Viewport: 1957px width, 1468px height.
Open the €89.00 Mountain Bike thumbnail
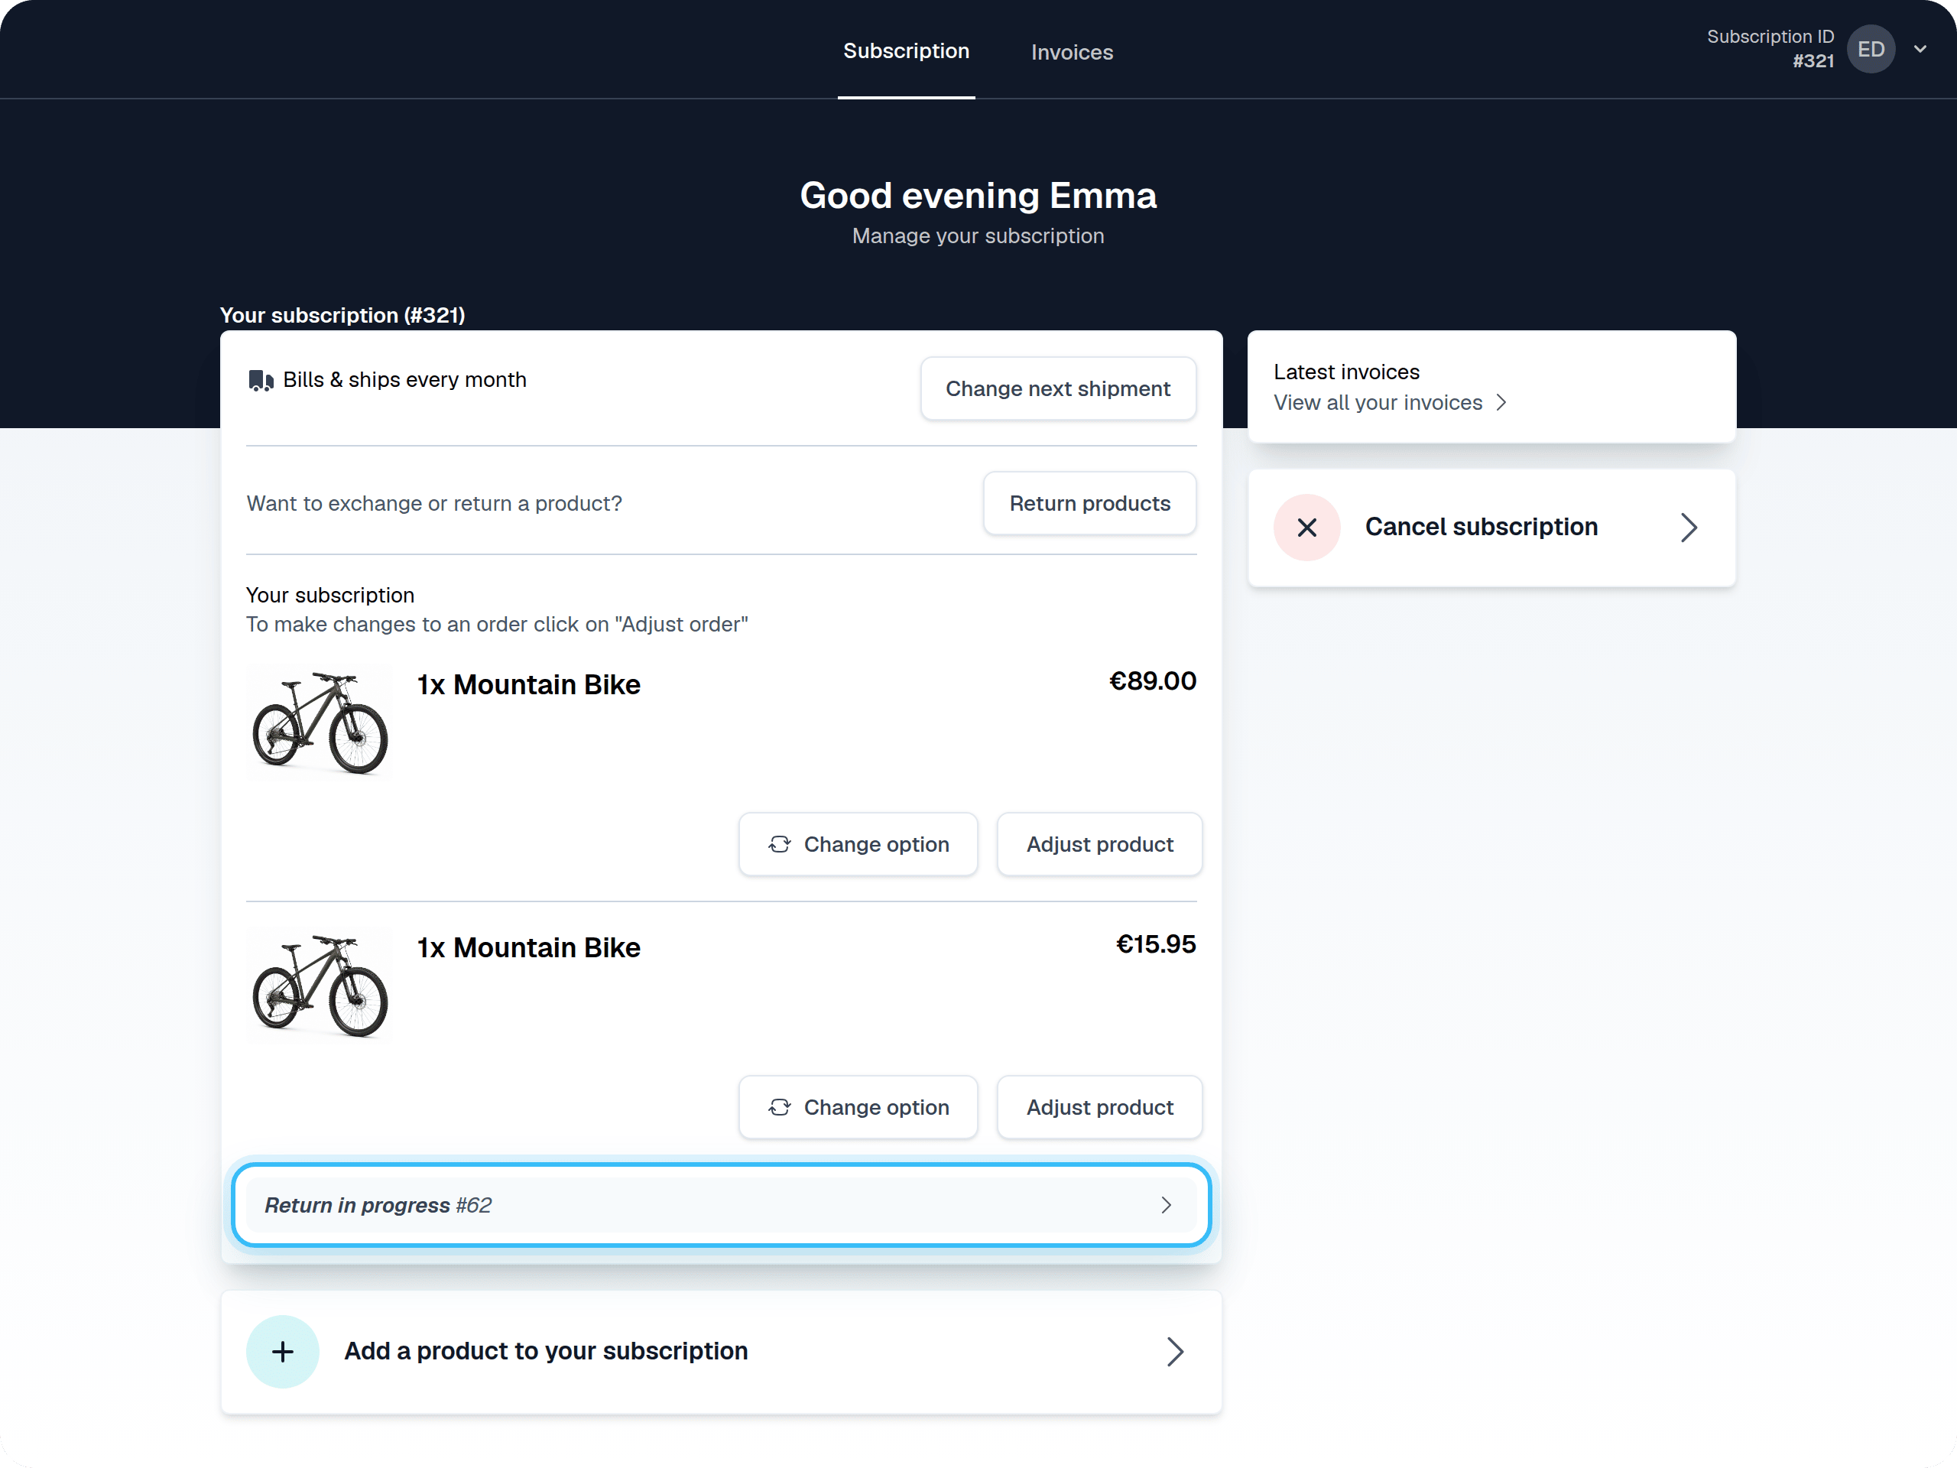click(320, 723)
